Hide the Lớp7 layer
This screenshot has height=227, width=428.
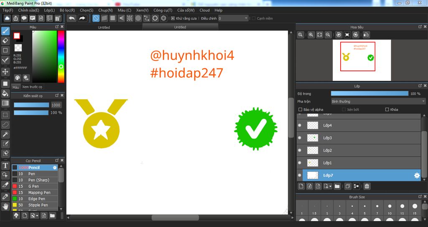tap(300, 175)
